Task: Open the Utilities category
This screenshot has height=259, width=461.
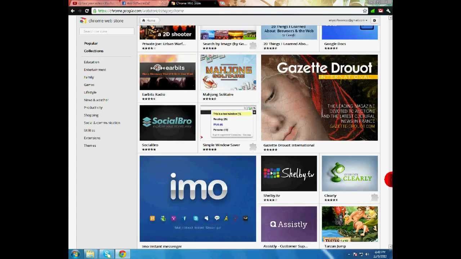Action: point(89,130)
